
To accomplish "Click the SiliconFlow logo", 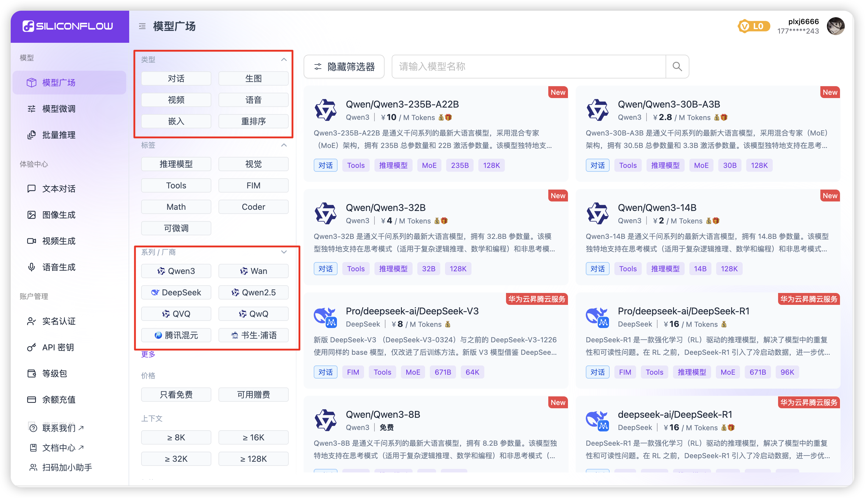I will point(68,26).
